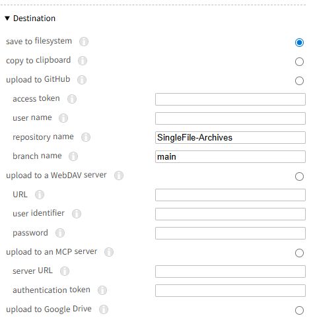Click the 'user identifier' label
Image resolution: width=311 pixels, height=318 pixels.
click(x=38, y=213)
